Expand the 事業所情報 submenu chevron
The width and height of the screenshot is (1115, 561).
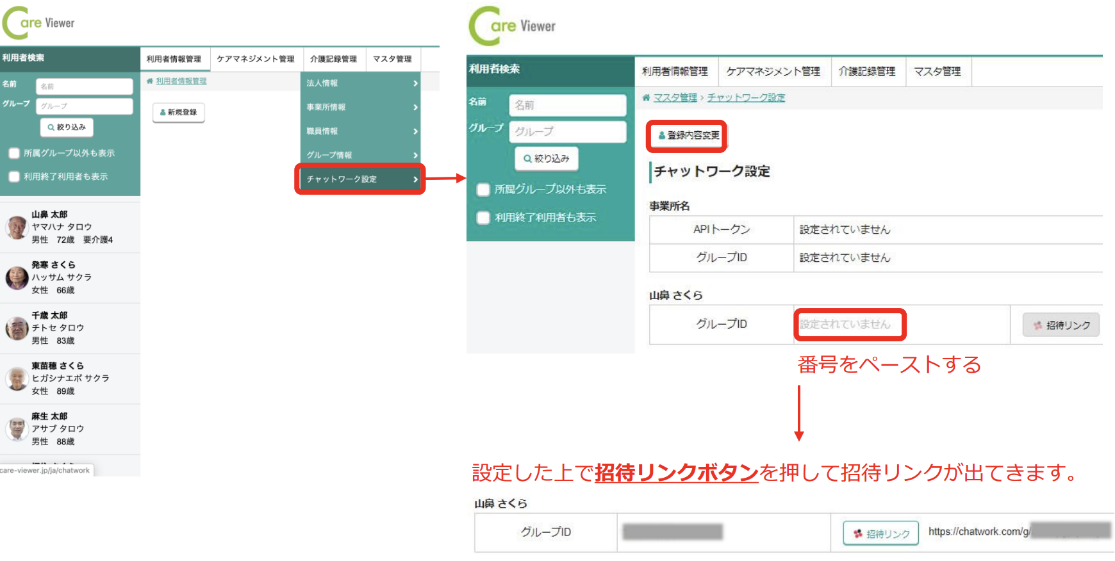click(415, 107)
